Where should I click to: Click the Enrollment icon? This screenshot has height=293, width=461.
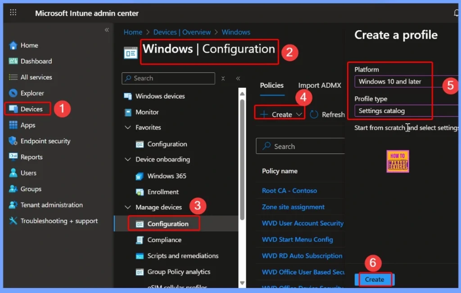[x=140, y=192]
